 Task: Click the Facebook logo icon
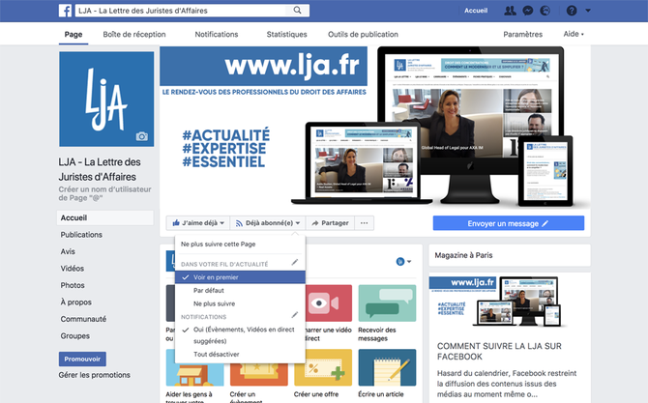coord(65,11)
